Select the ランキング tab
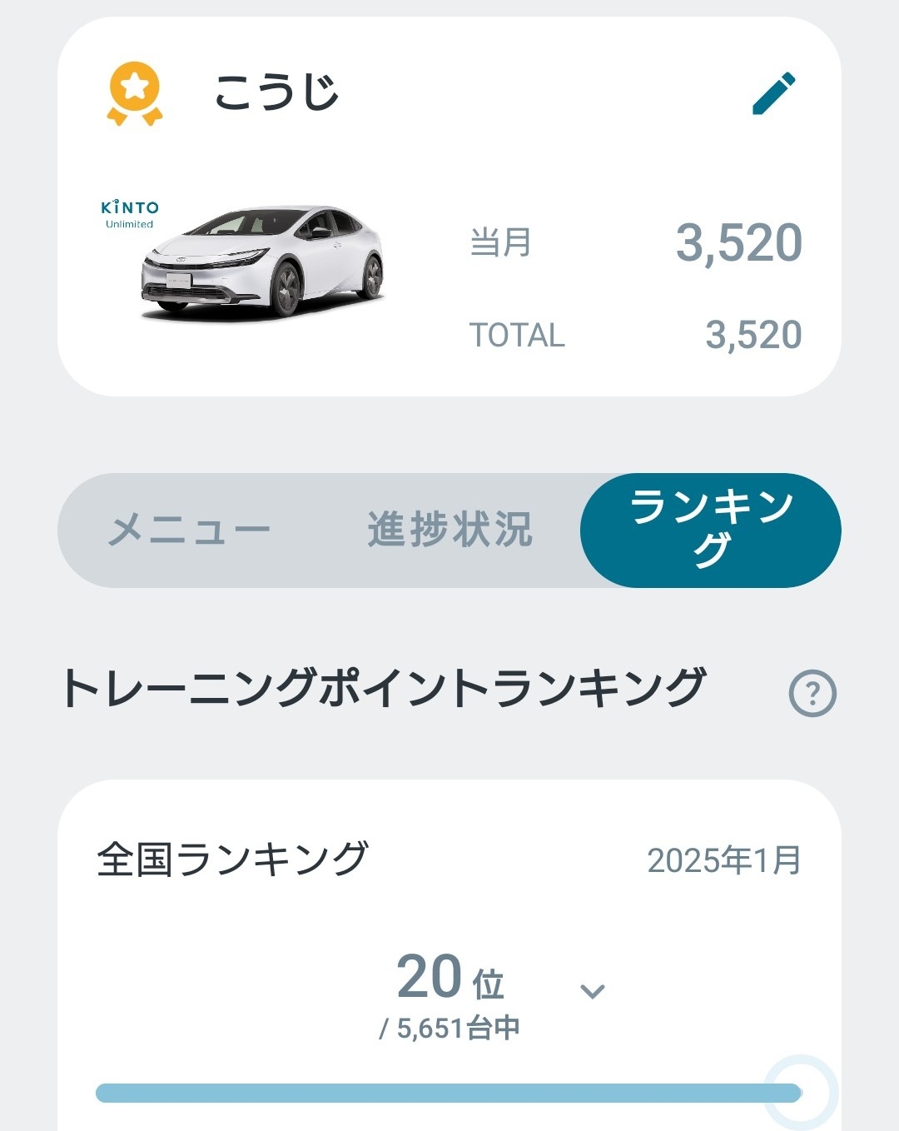This screenshot has height=1131, width=899. pyautogui.click(x=711, y=530)
